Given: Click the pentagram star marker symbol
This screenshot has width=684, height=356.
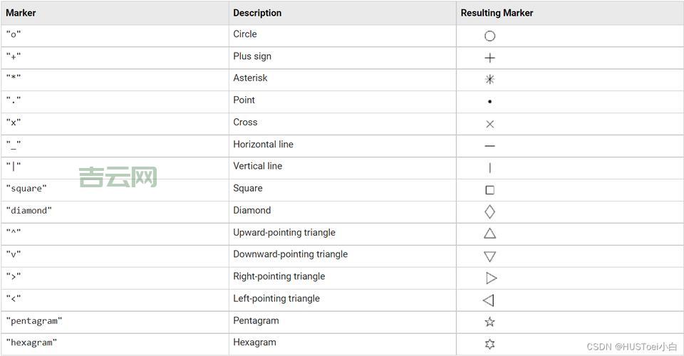Looking at the screenshot, I should pyautogui.click(x=489, y=322).
